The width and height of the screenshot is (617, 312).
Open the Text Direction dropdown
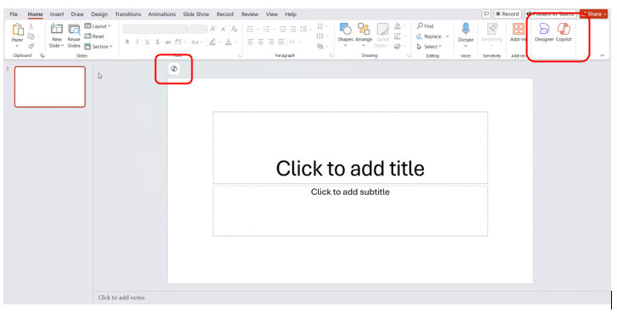[x=321, y=26]
